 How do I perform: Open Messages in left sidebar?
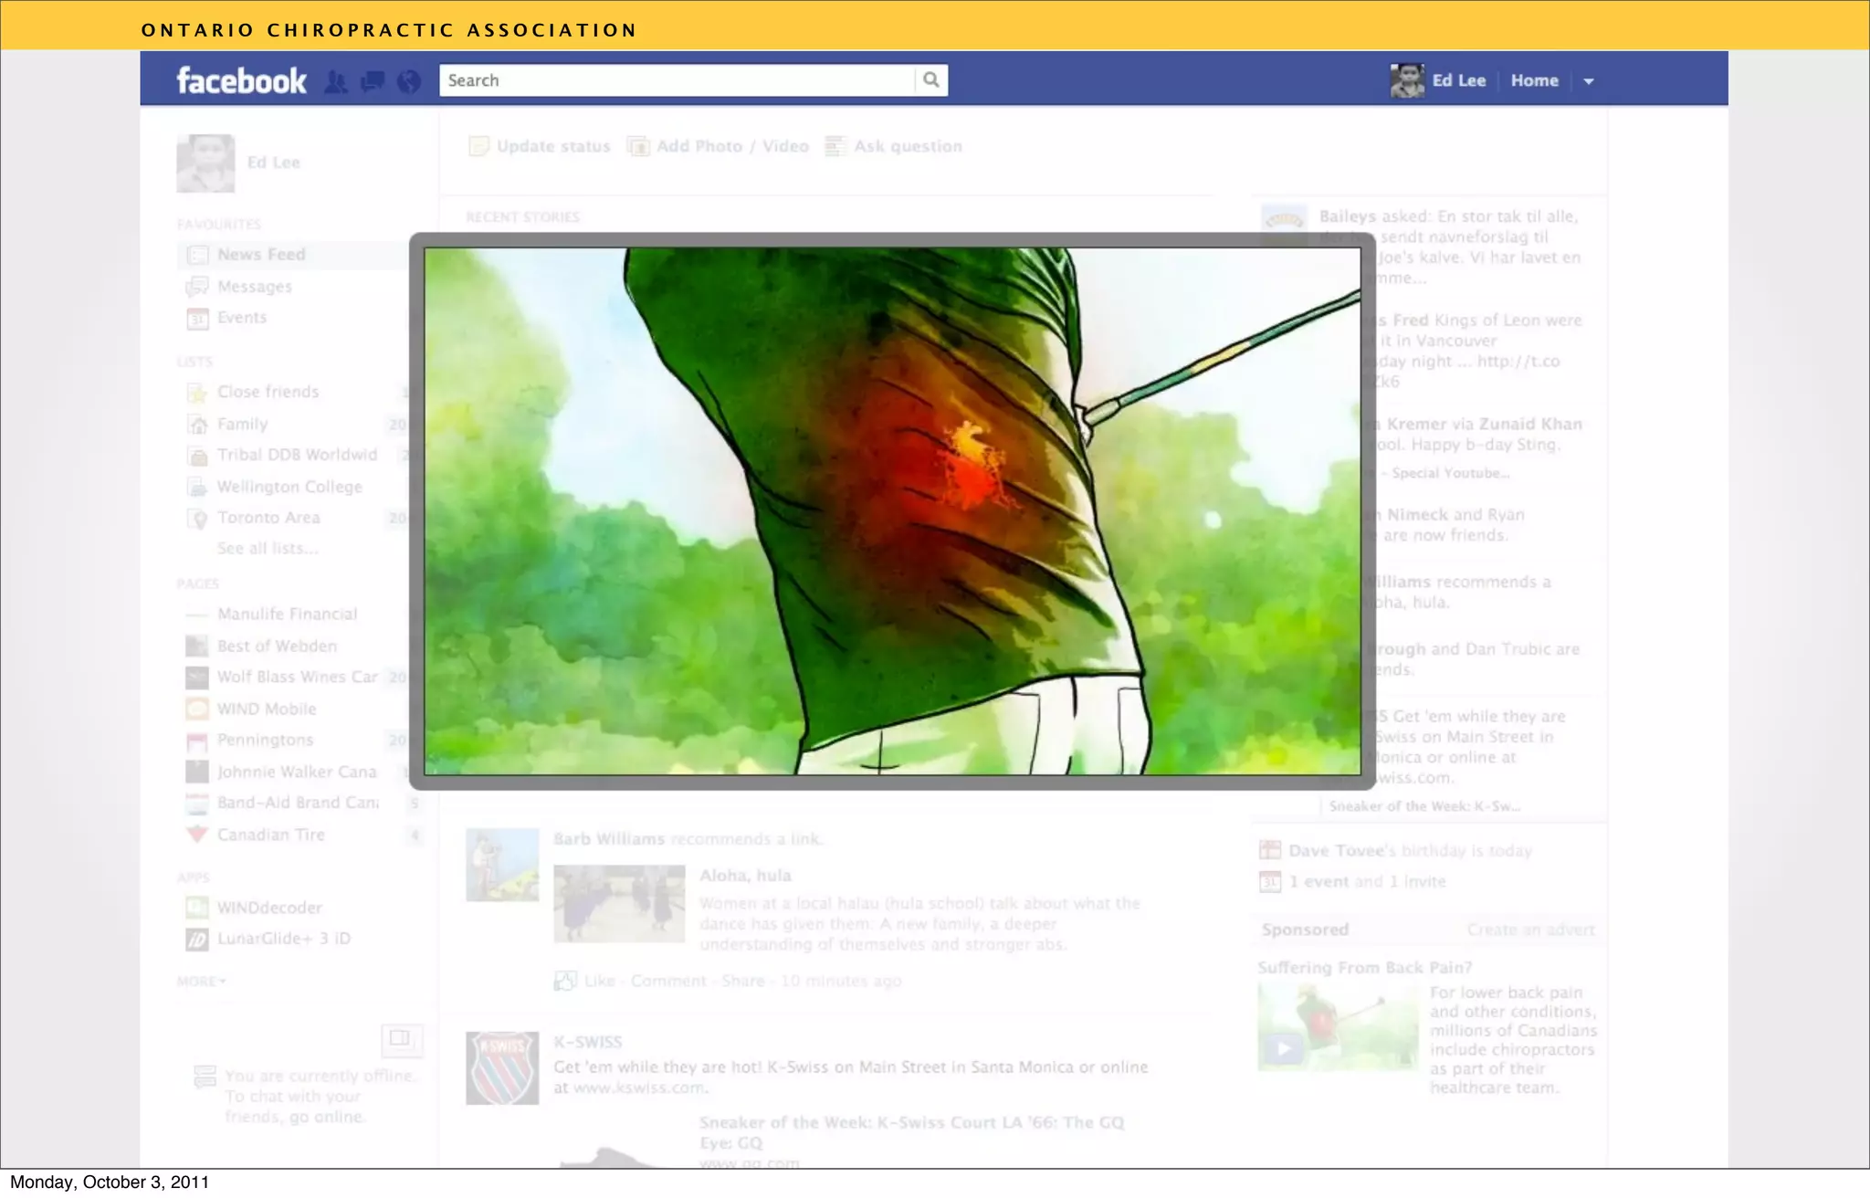[x=254, y=287]
